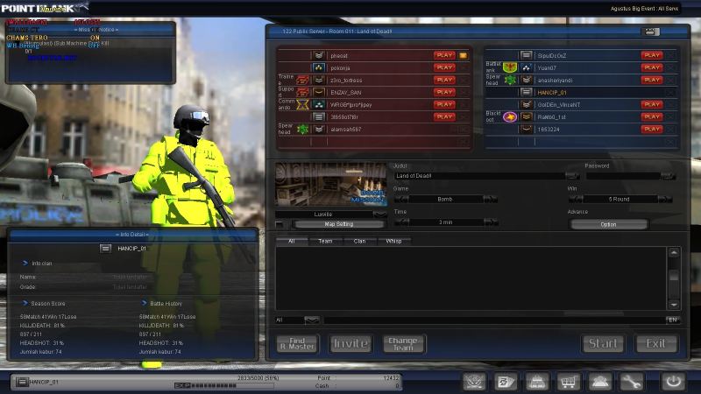
Task: Click next arrow for Win 5 Round
Action: point(665,200)
